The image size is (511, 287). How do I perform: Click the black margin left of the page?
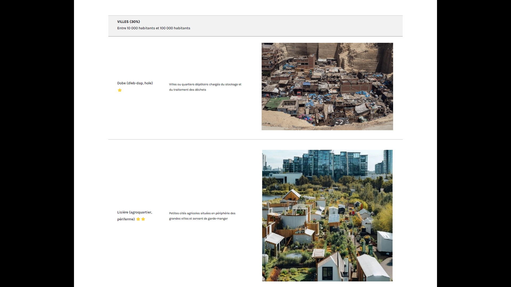pos(37,143)
